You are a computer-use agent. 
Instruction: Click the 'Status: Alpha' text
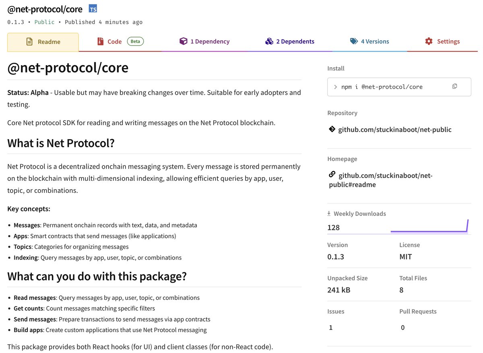28,93
